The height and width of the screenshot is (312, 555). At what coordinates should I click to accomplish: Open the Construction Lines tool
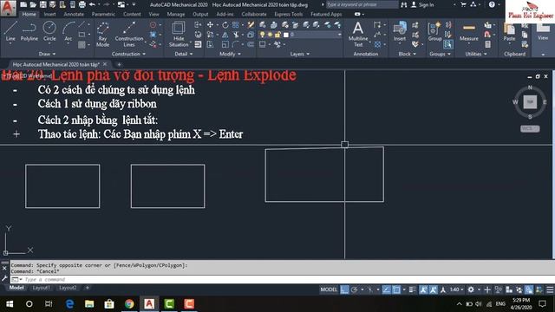129,34
